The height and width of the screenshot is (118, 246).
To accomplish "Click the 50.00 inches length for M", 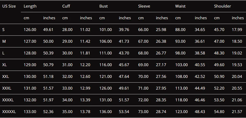I will pyautogui.click(x=48, y=41).
